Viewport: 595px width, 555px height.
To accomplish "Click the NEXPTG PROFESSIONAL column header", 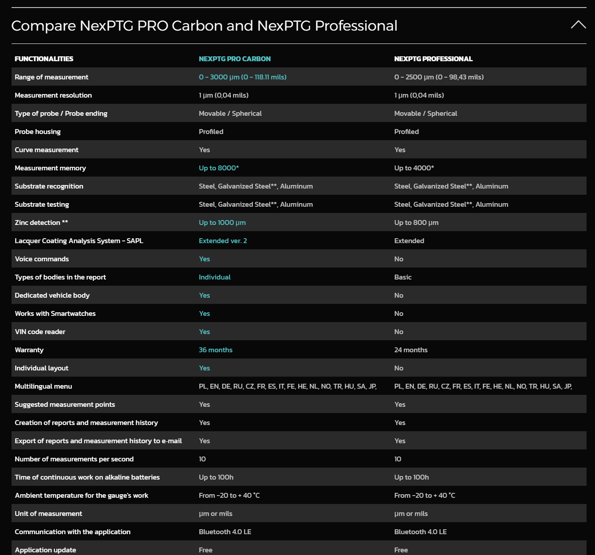I will 433,59.
